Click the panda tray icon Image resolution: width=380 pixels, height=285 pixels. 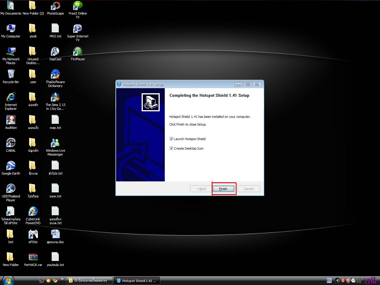tap(353, 281)
